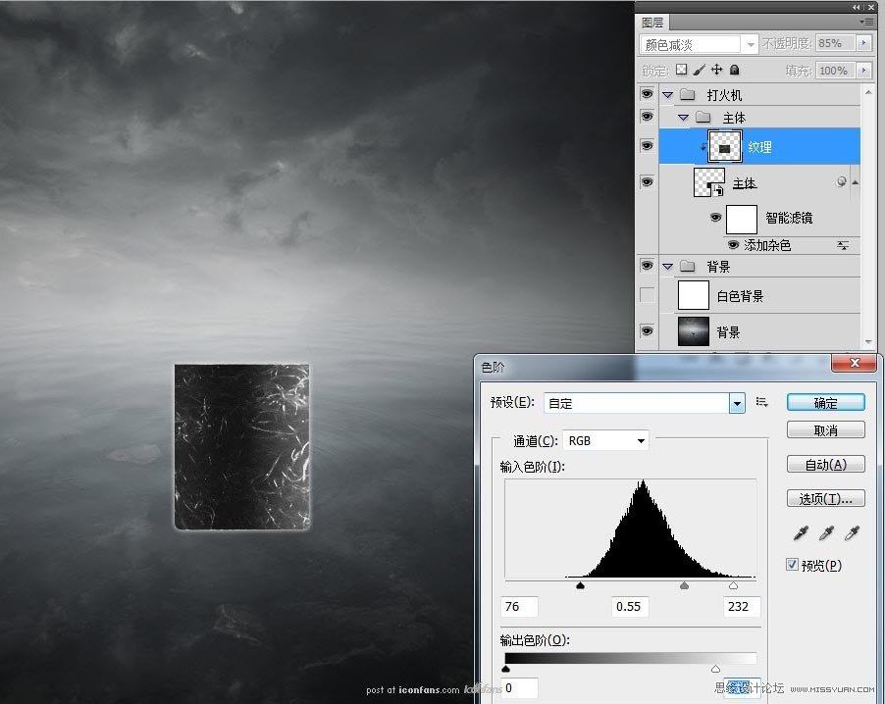Collapse the 打火机 layer group

pos(665,93)
